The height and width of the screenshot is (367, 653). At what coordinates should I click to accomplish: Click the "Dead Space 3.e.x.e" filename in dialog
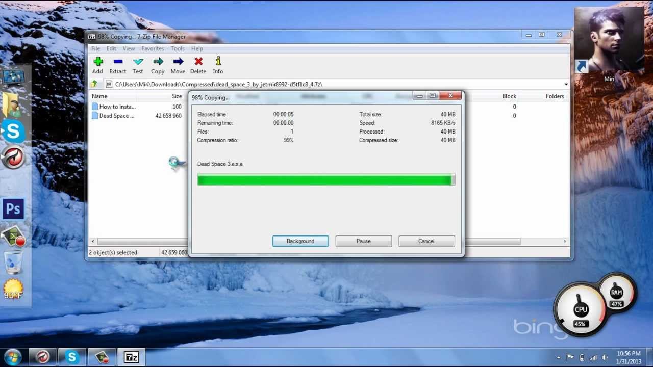pos(220,164)
